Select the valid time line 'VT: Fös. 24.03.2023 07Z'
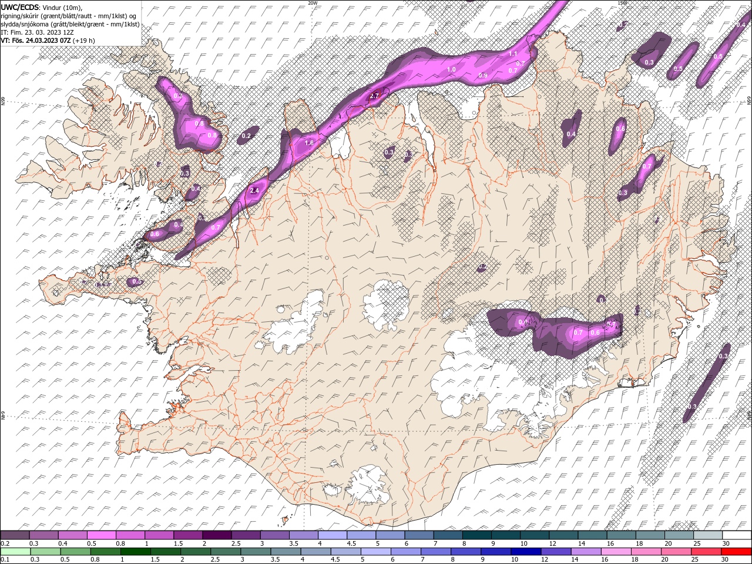Viewport: 752px width, 564px height. [x=35, y=41]
